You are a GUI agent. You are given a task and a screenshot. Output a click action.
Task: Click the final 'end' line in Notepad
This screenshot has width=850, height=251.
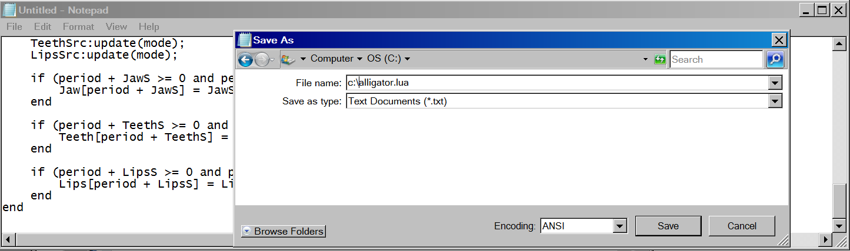click(x=13, y=208)
